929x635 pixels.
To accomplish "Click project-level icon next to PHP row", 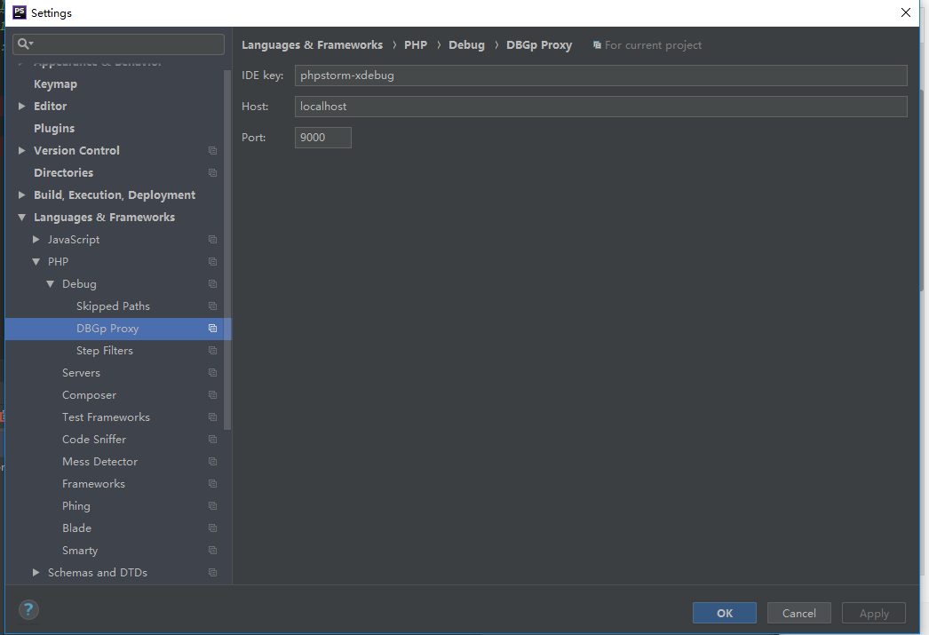I will (212, 262).
